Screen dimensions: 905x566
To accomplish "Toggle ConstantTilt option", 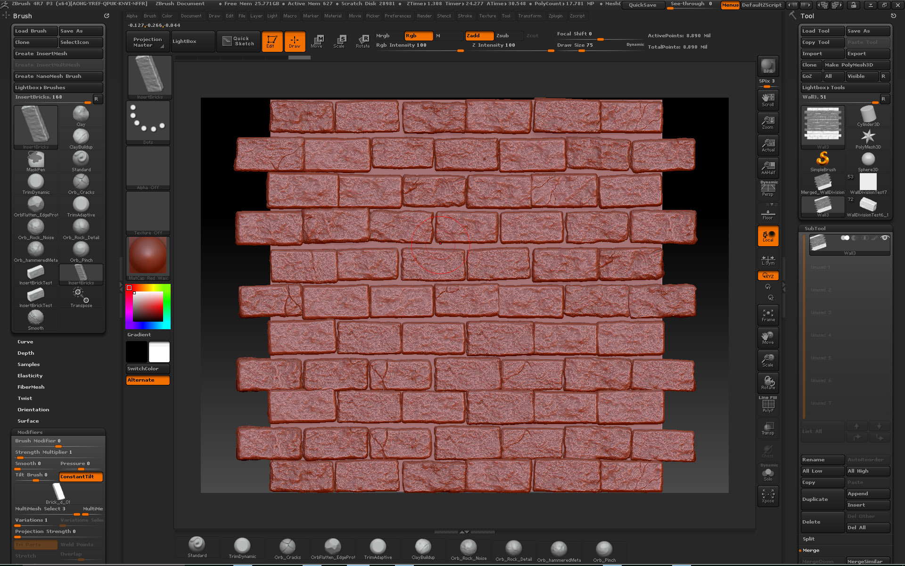I will pyautogui.click(x=81, y=477).
